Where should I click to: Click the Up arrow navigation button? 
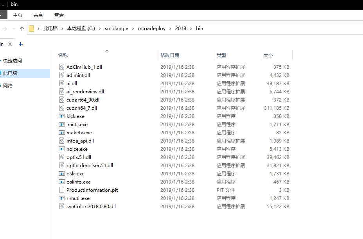(x=22, y=29)
